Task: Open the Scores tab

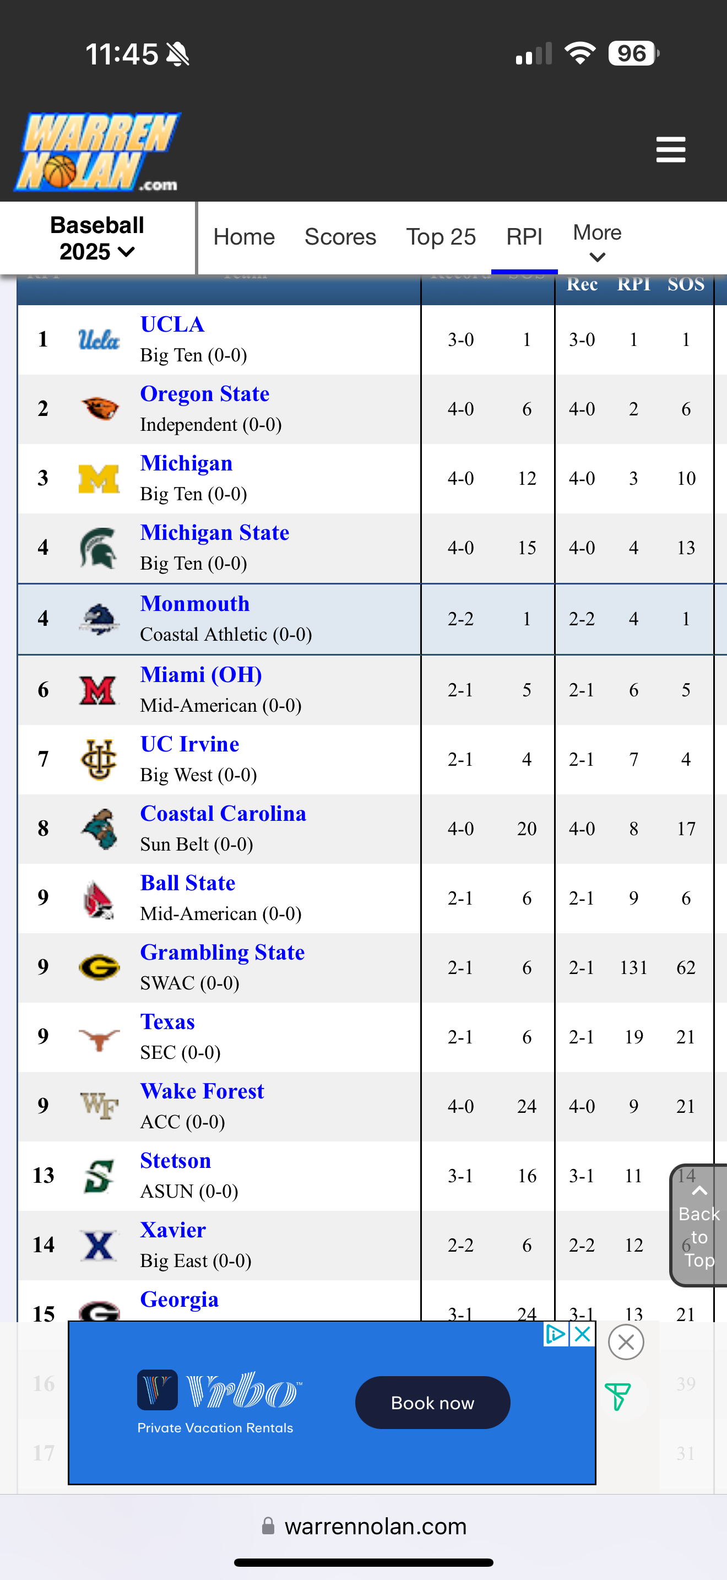Action: (x=340, y=237)
